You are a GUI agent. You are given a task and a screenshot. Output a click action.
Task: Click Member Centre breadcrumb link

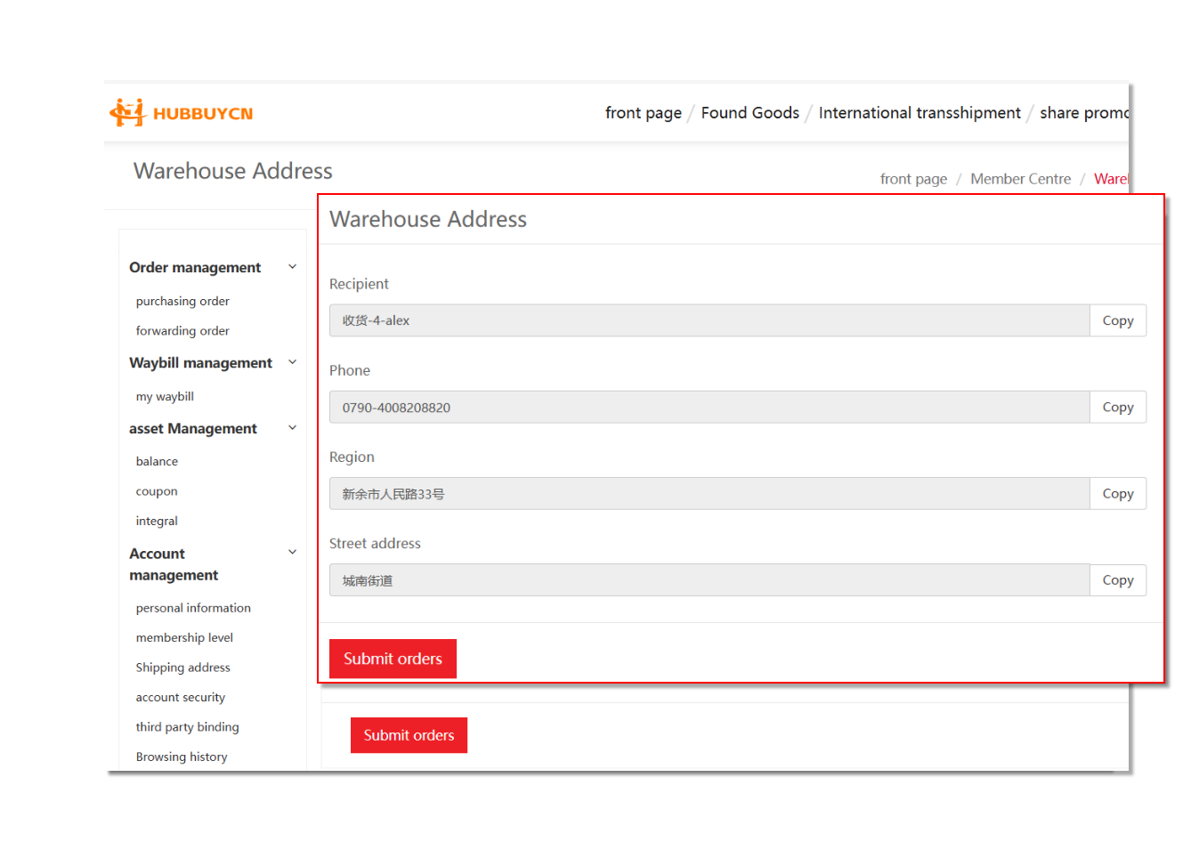(x=1020, y=179)
